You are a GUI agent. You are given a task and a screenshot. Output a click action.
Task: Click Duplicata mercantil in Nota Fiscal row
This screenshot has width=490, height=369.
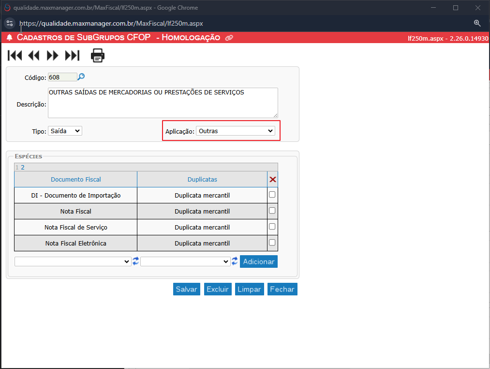(x=202, y=211)
